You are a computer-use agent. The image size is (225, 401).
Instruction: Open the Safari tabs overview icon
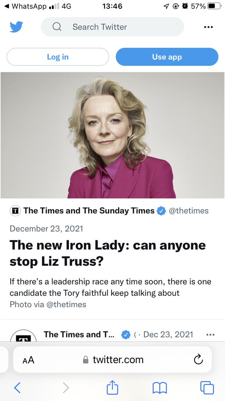(x=207, y=388)
